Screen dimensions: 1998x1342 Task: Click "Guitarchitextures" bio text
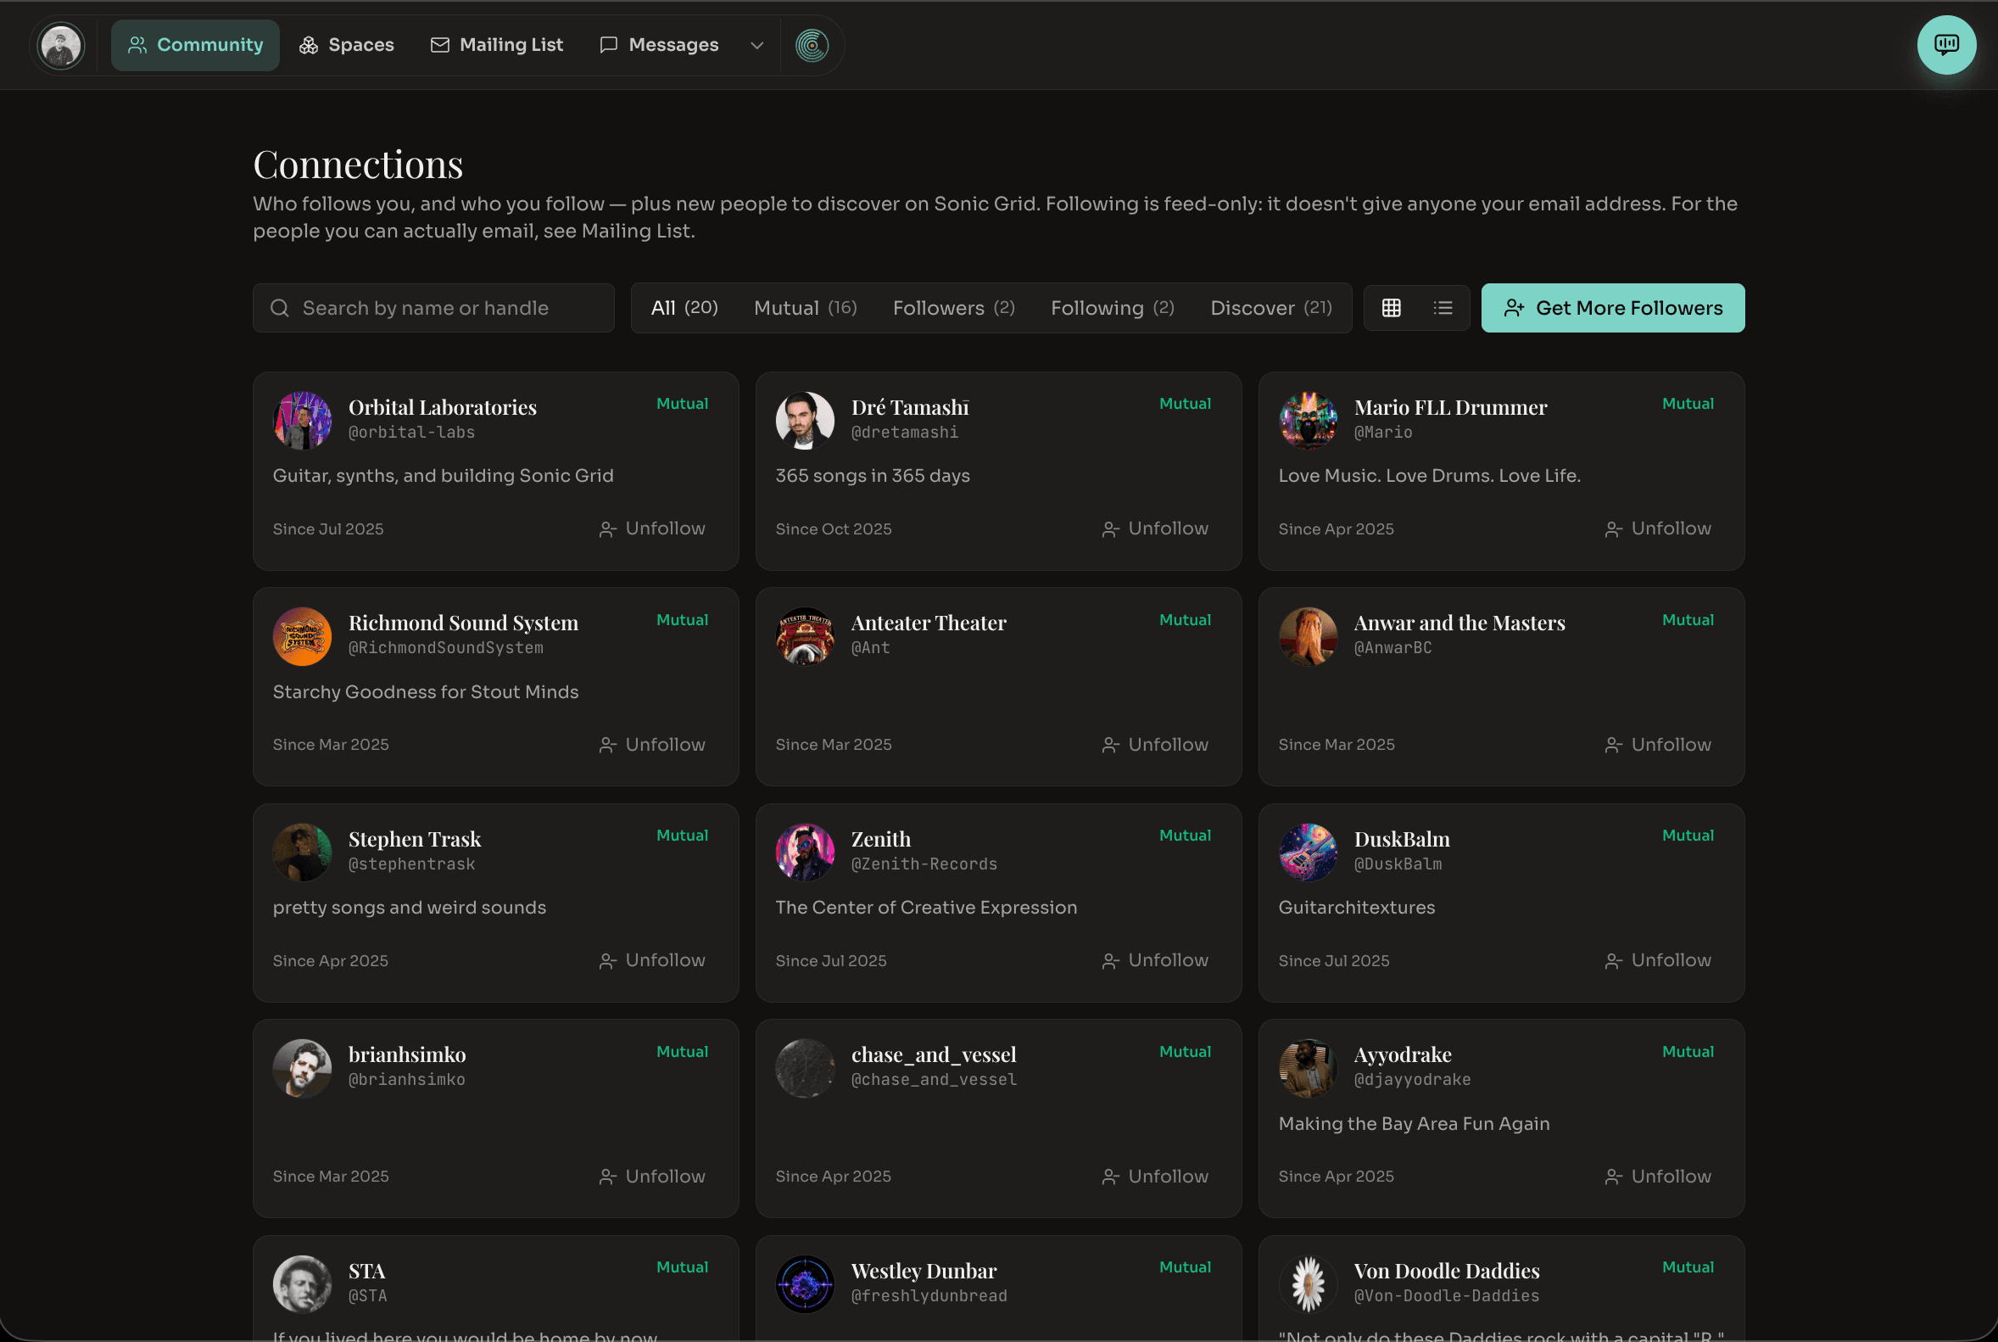pos(1356,907)
